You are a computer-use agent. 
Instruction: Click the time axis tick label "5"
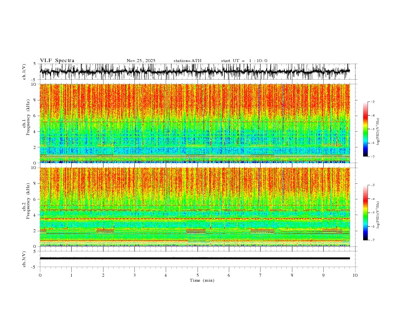click(197, 275)
